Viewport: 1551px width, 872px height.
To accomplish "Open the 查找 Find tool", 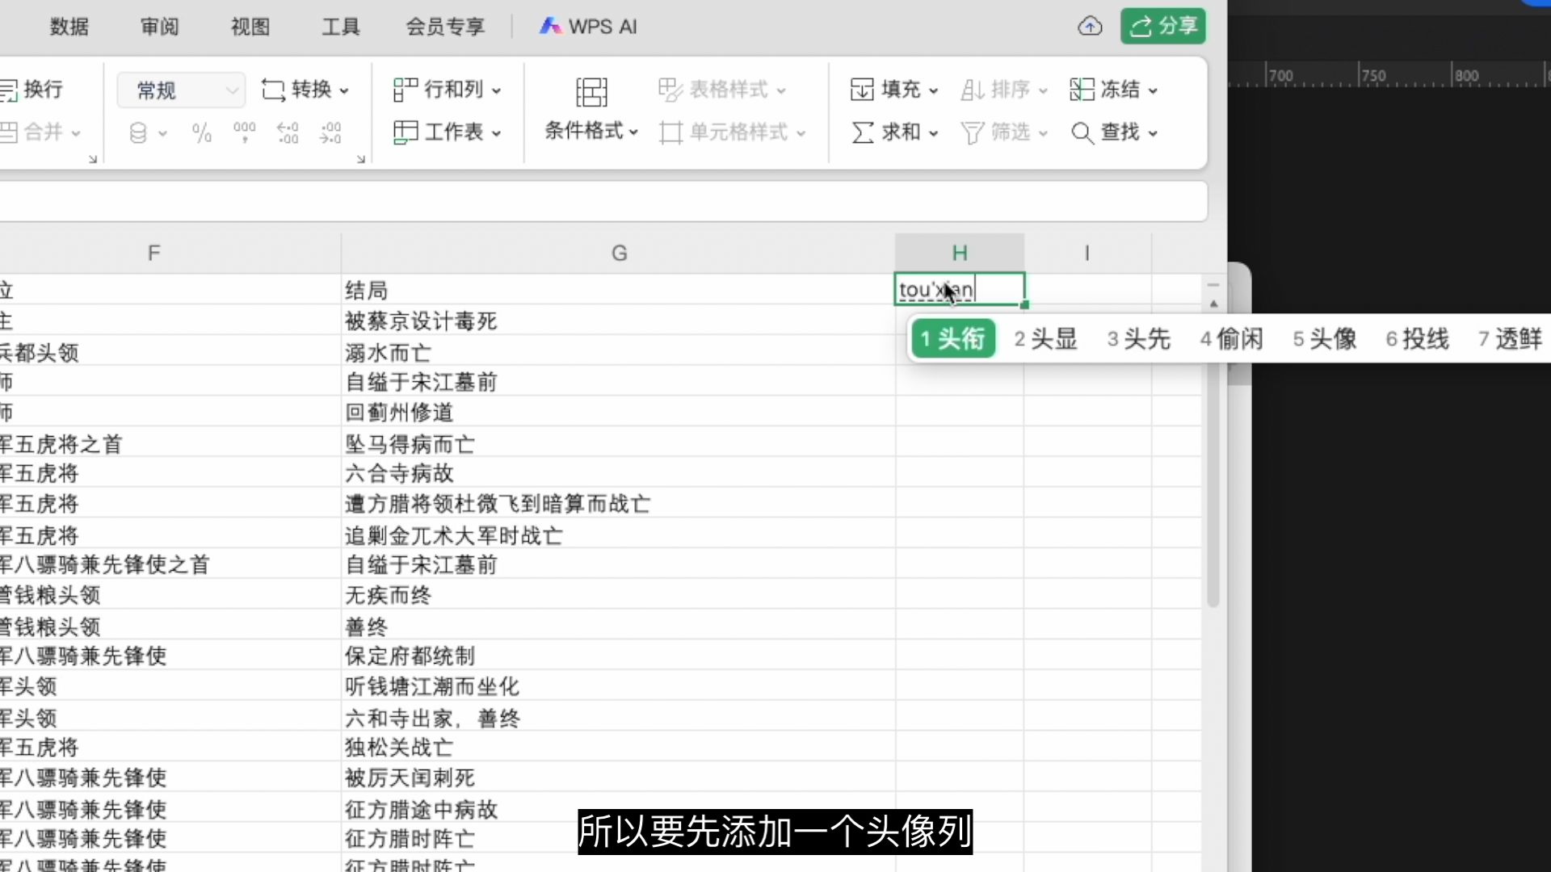I will tap(1114, 133).
